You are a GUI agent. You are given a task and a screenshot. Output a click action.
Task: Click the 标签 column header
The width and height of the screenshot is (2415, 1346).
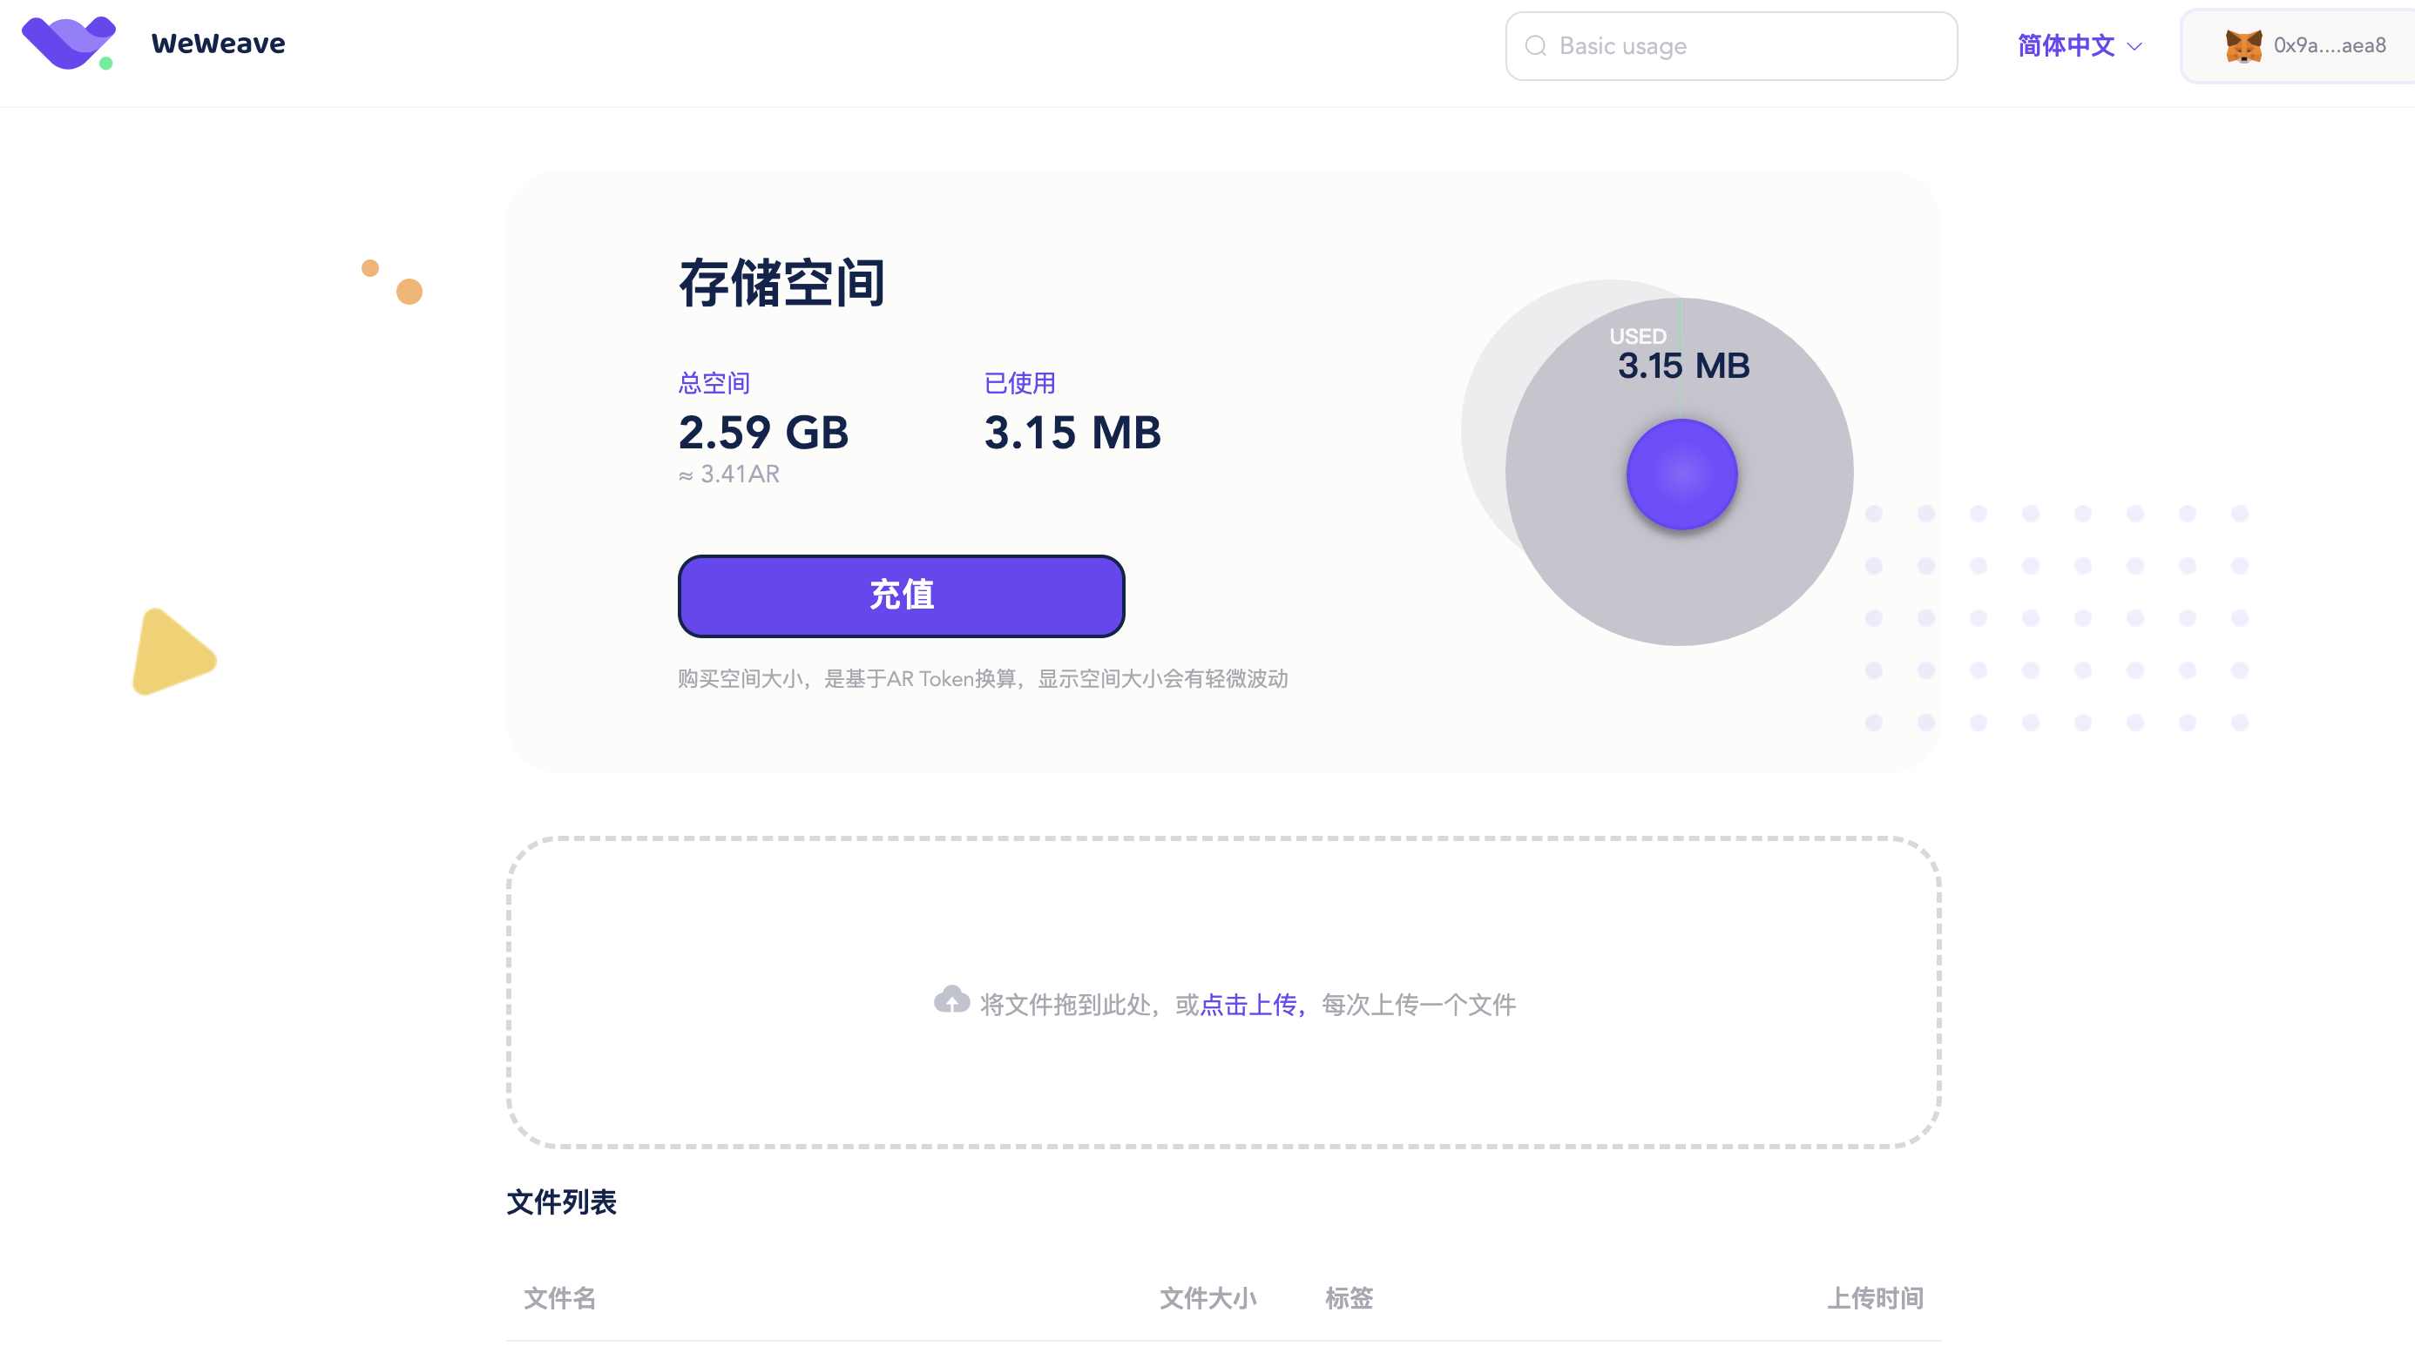coord(1348,1298)
